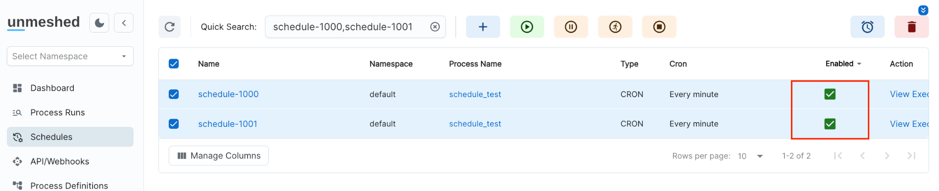The width and height of the screenshot is (939, 191).
Task: Open the schedule-1000 link
Action: (x=228, y=94)
